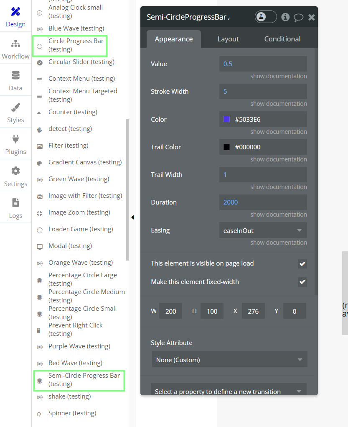The width and height of the screenshot is (348, 427).
Task: Click the Analog Clock small element icon
Action: (39, 13)
